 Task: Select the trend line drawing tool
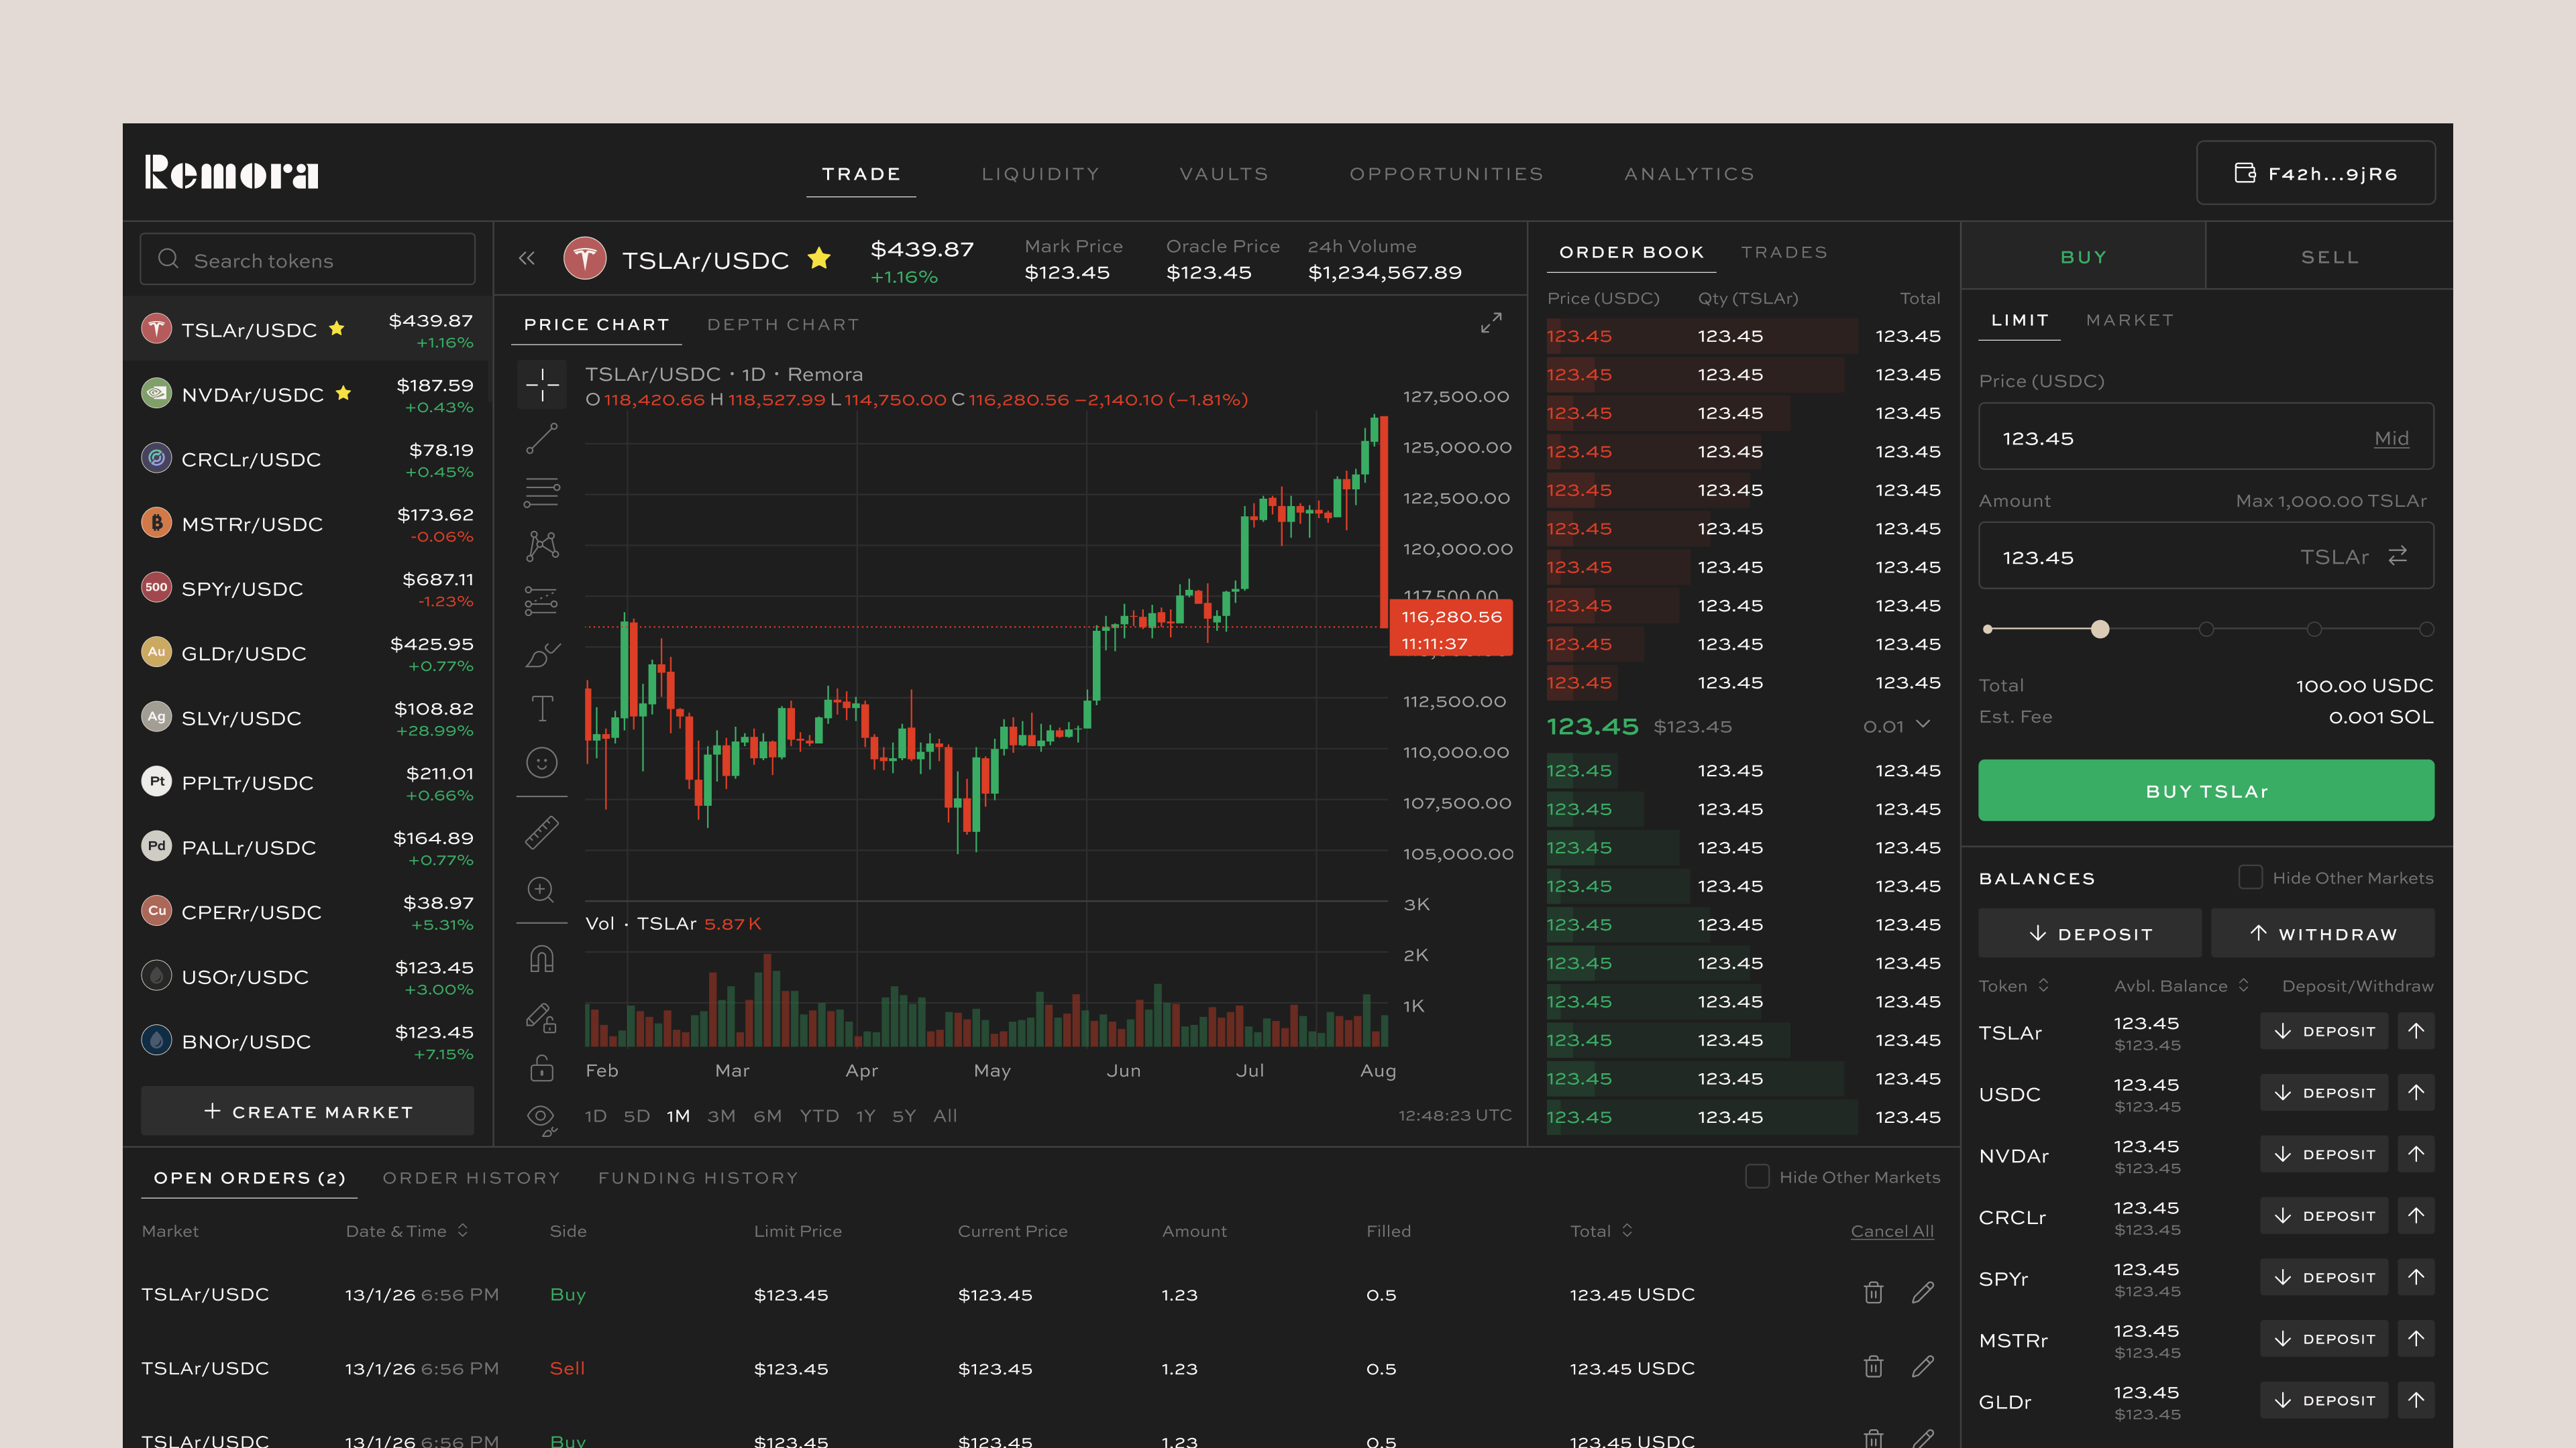tap(542, 438)
